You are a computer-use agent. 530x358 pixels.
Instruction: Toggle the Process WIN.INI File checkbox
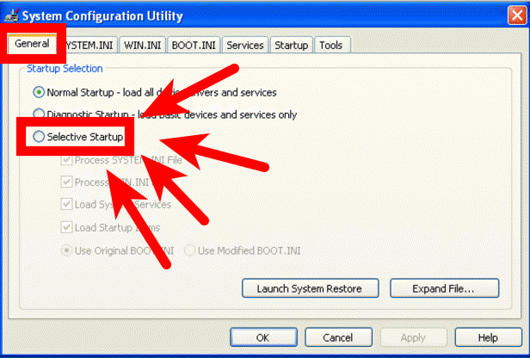[66, 182]
